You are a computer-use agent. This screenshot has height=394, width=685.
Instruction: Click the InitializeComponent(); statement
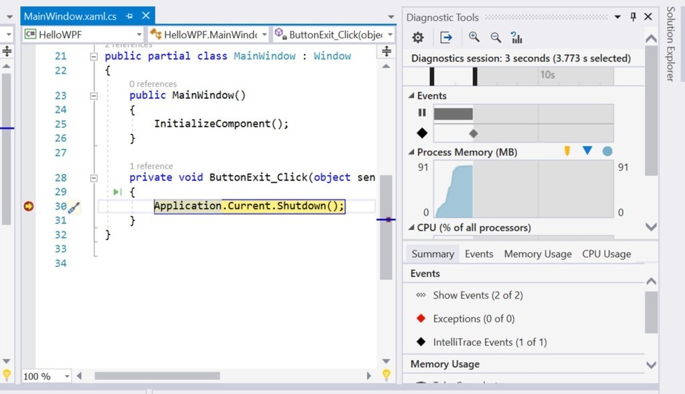221,124
